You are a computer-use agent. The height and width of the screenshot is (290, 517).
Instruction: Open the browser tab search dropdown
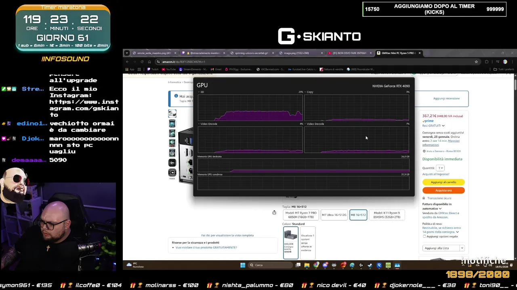tap(127, 53)
